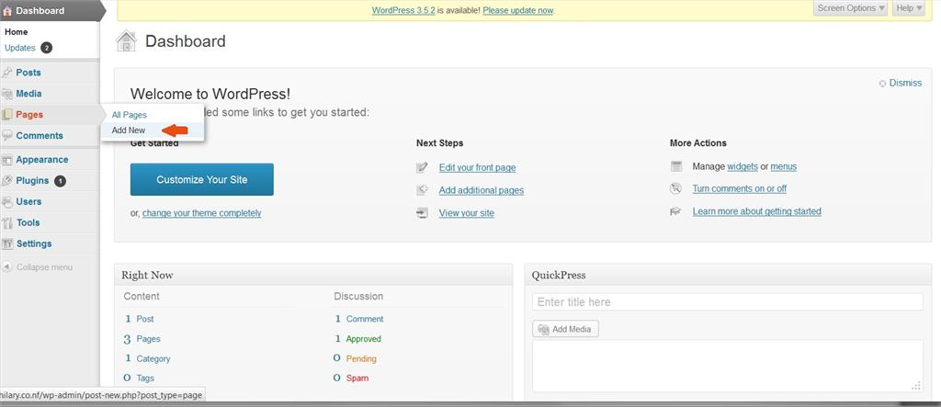941x407 pixels.
Task: Click the Spam comments link
Action: [357, 379]
